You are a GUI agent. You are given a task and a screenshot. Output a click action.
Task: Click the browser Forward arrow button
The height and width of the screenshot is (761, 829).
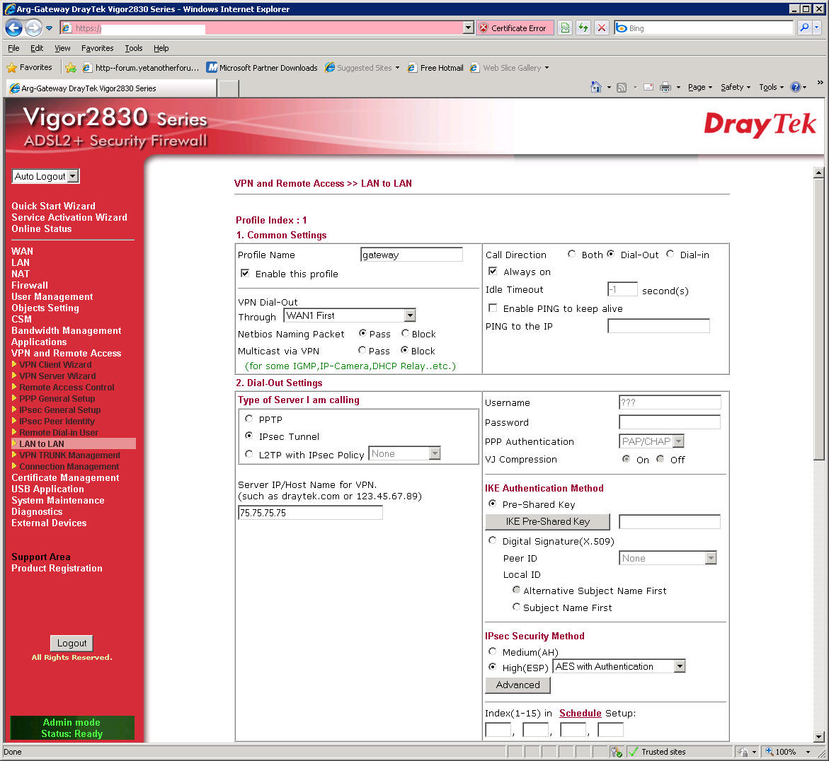coord(33,28)
